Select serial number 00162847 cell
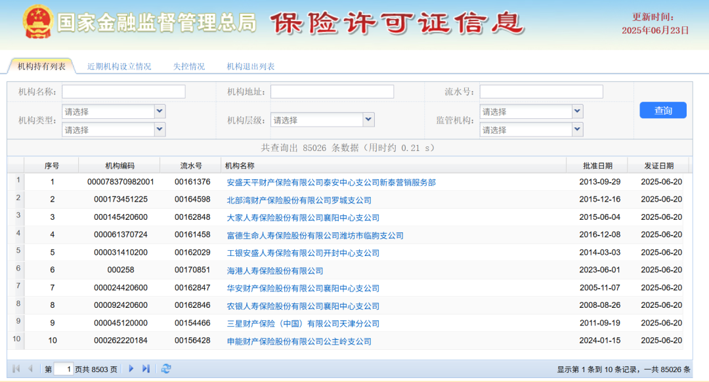 pyautogui.click(x=192, y=287)
